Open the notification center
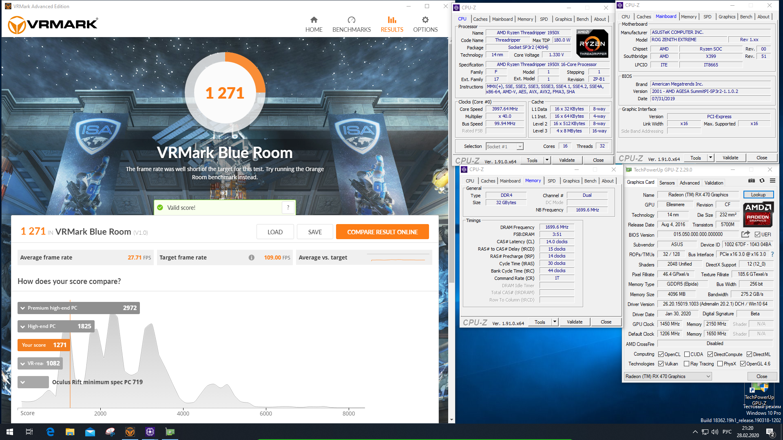Screen dimensions: 783x440 [x=770, y=432]
